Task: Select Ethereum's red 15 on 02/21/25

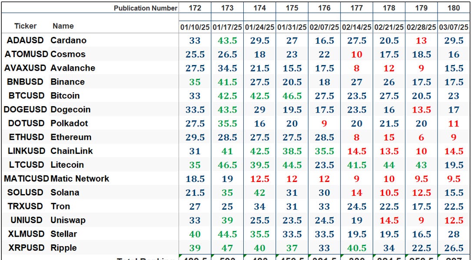Action: click(389, 137)
